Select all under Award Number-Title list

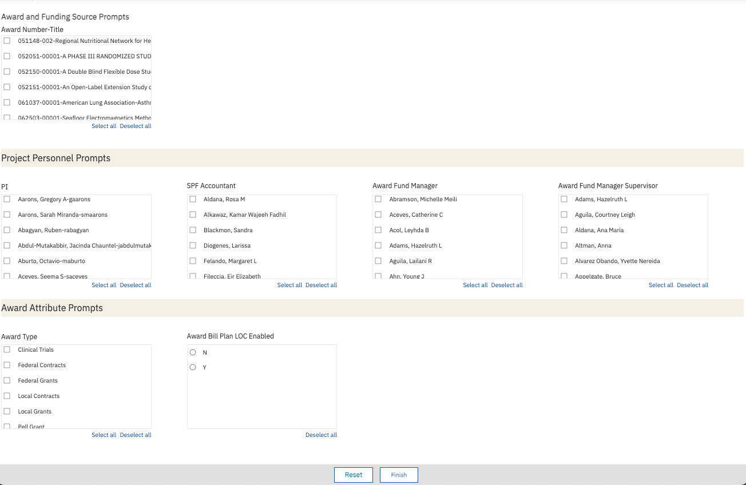coord(104,126)
